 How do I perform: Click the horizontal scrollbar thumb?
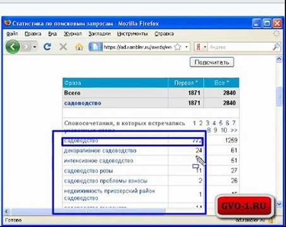pos(88,211)
